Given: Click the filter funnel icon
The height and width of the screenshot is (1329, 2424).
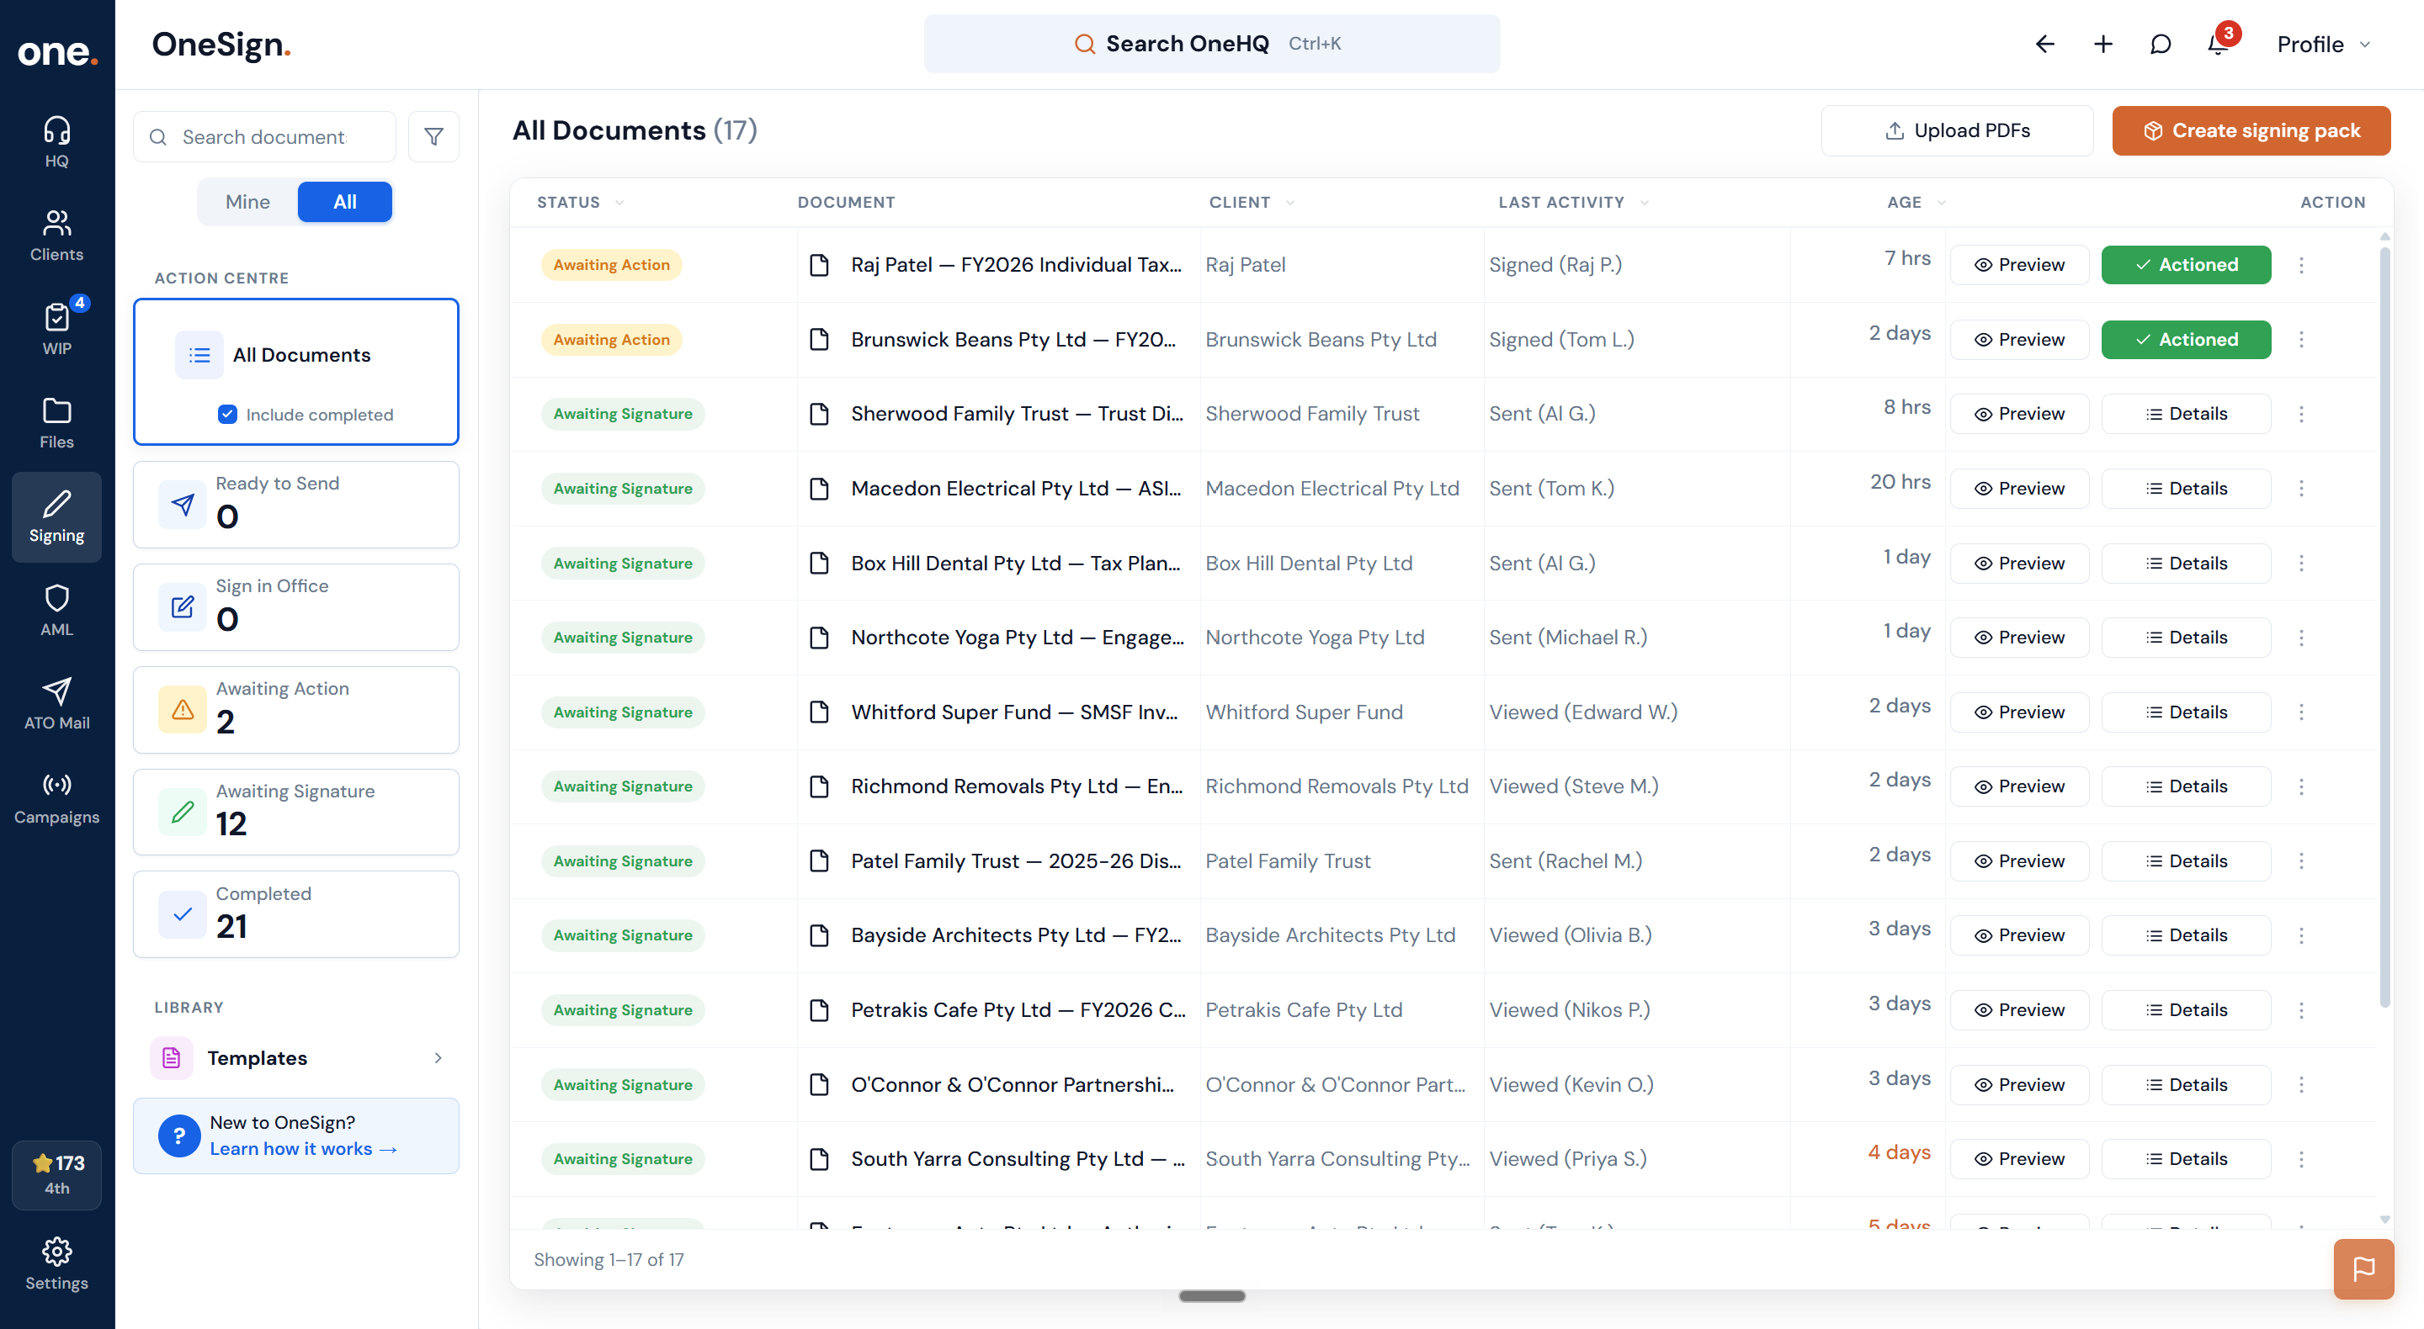Looking at the screenshot, I should click(x=433, y=136).
